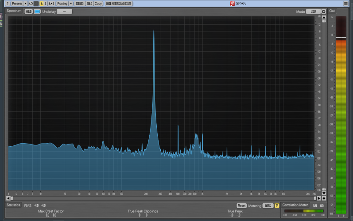This screenshot has height=221, width=353.
Task: Open the Routing settings
Action: (x=62, y=4)
